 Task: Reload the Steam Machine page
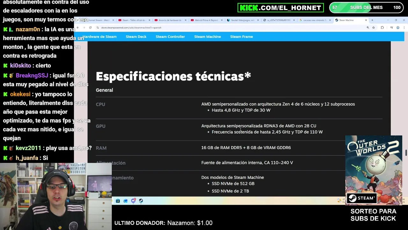(90, 27)
